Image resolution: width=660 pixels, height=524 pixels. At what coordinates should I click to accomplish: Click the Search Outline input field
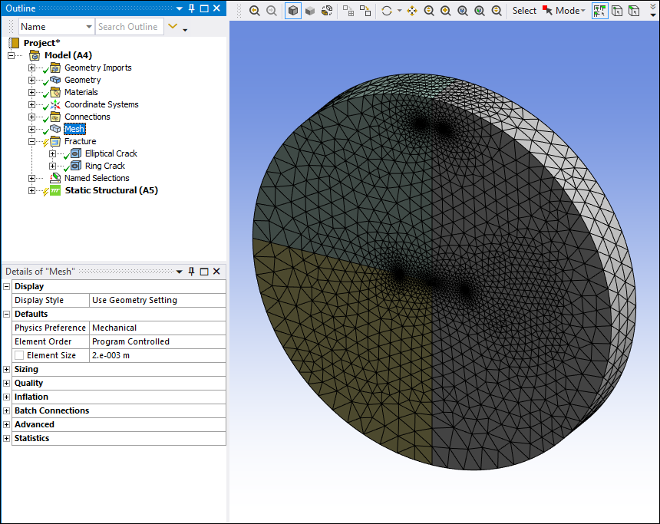(128, 27)
